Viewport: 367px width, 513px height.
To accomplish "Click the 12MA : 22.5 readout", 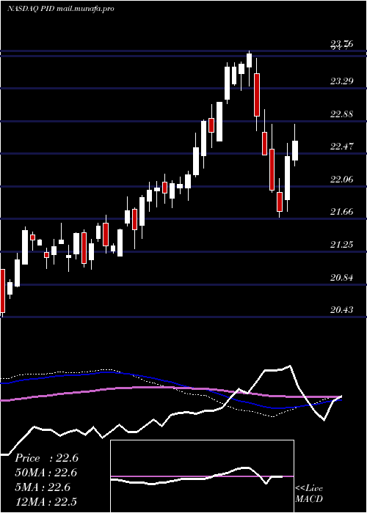I will (46, 501).
